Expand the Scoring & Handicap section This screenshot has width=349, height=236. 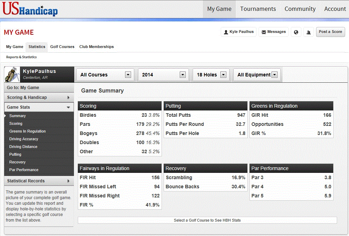(x=39, y=97)
